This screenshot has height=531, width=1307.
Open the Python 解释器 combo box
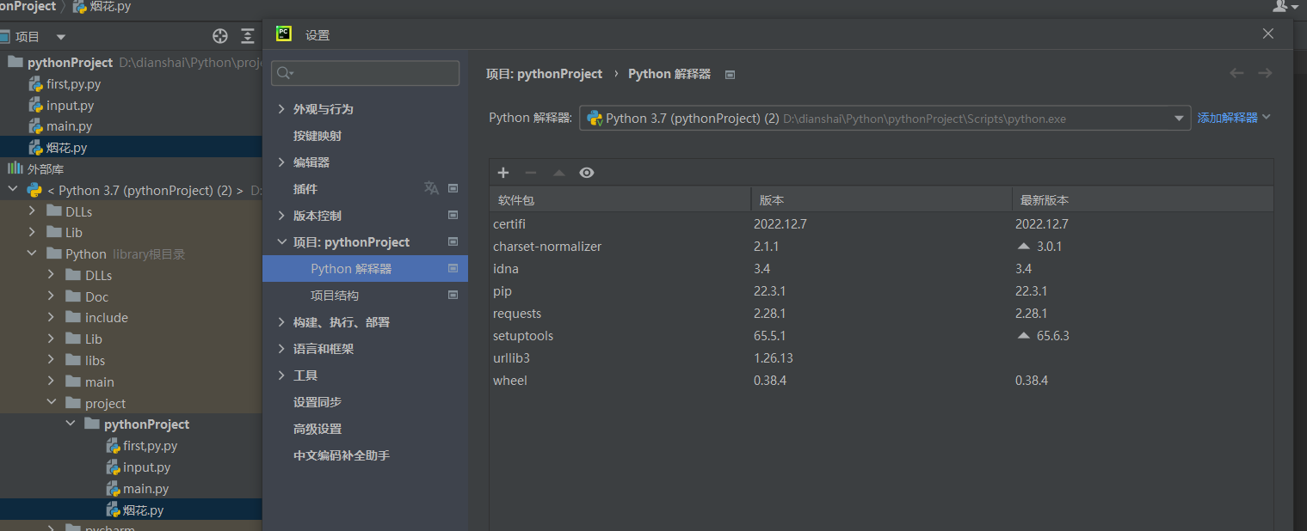[x=885, y=118]
